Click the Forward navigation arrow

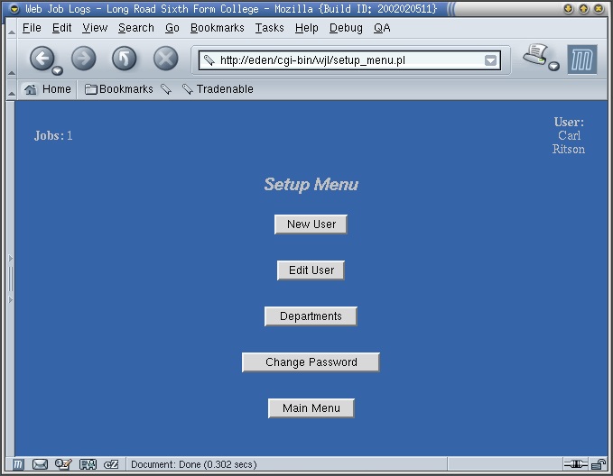click(84, 59)
